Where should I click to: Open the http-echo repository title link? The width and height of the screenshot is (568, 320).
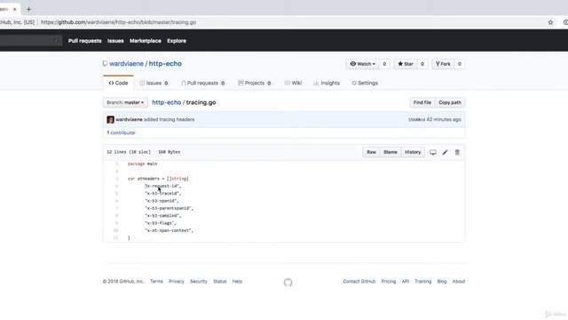pos(165,63)
